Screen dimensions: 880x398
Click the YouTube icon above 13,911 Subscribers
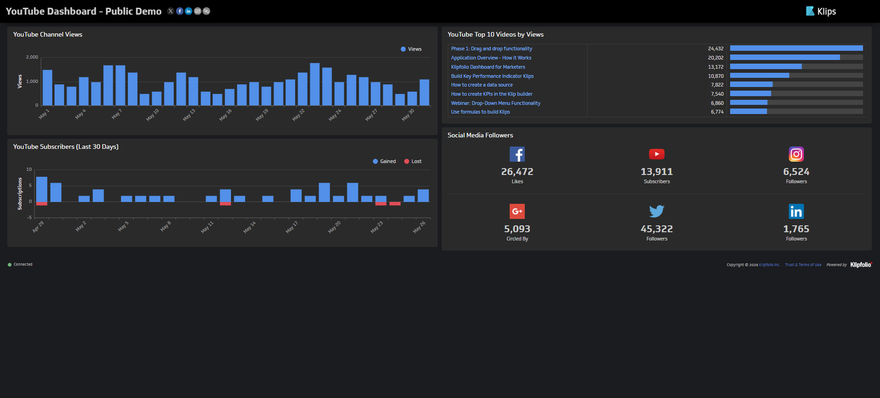(657, 154)
